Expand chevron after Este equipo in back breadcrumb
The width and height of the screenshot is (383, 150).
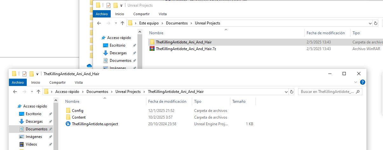(162, 23)
